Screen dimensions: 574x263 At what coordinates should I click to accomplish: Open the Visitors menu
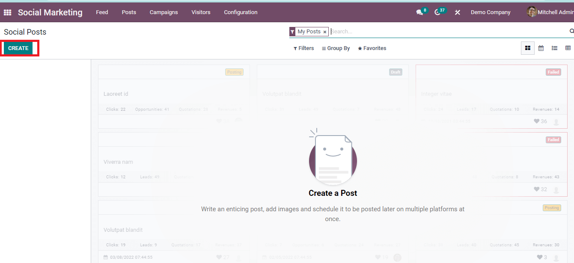point(201,12)
